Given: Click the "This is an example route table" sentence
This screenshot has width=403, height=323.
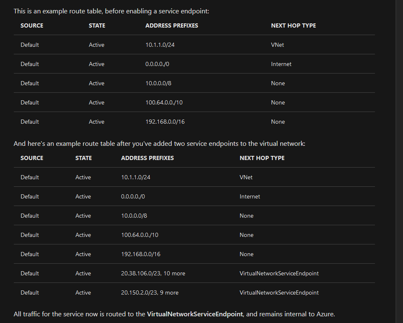Looking at the screenshot, I should click(x=111, y=11).
